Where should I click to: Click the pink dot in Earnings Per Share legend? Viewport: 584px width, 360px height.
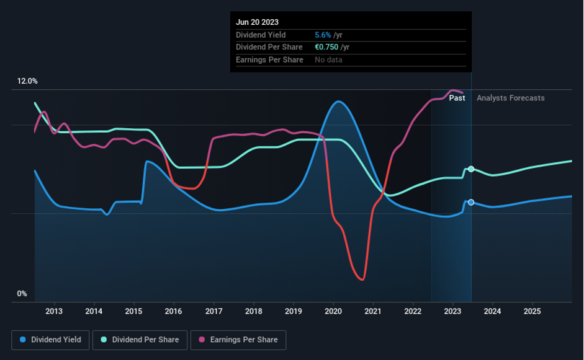[202, 340]
